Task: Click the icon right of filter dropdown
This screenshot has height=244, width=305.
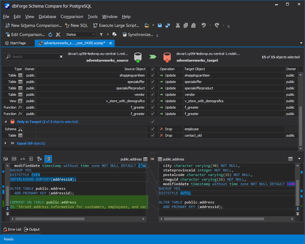Action: tap(114, 34)
